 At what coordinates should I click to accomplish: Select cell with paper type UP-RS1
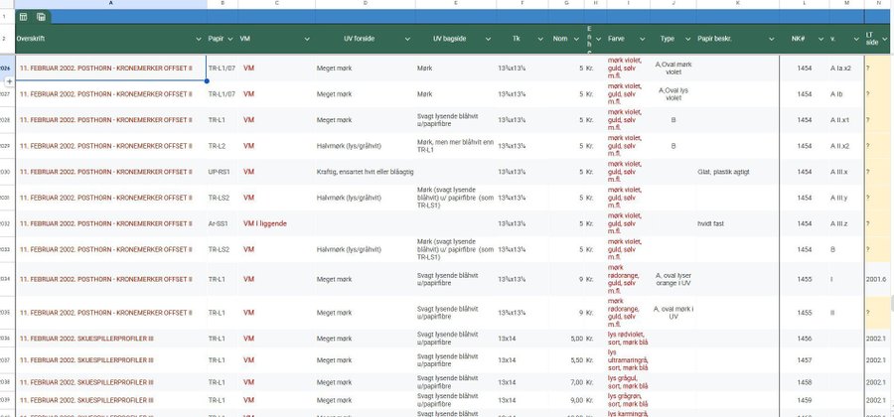(220, 172)
